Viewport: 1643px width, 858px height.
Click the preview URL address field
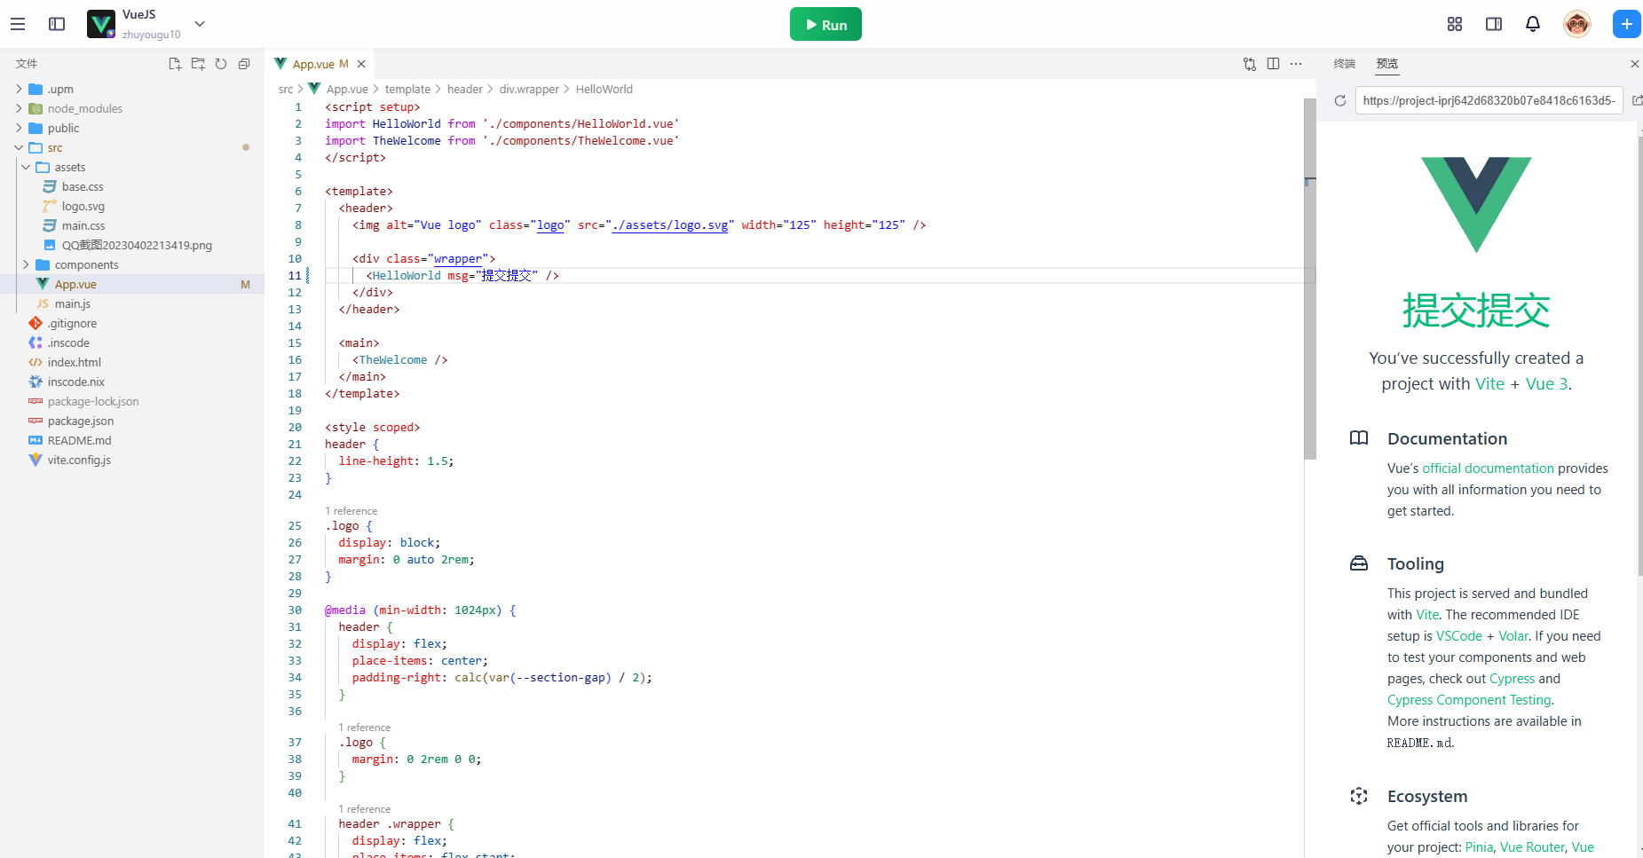1489,100
